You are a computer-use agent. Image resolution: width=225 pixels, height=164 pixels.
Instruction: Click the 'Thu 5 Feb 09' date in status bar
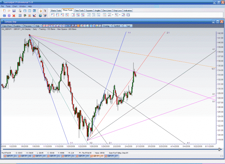[x=6, y=153]
